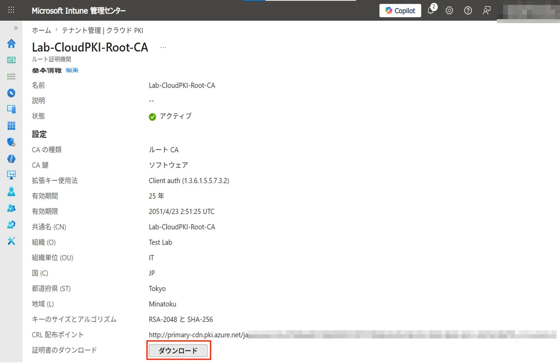The width and height of the screenshot is (560, 363).
Task: Click the ダウンロード button
Action: (x=178, y=351)
